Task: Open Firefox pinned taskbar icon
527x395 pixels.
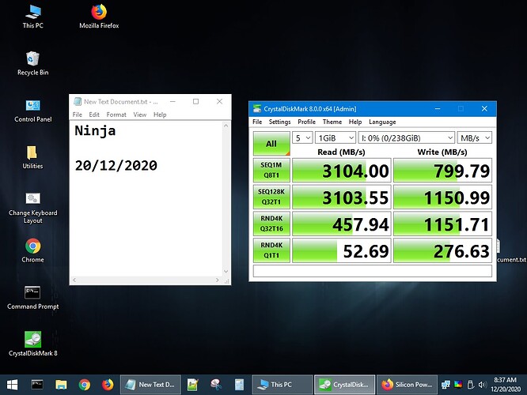Action: 108,385
